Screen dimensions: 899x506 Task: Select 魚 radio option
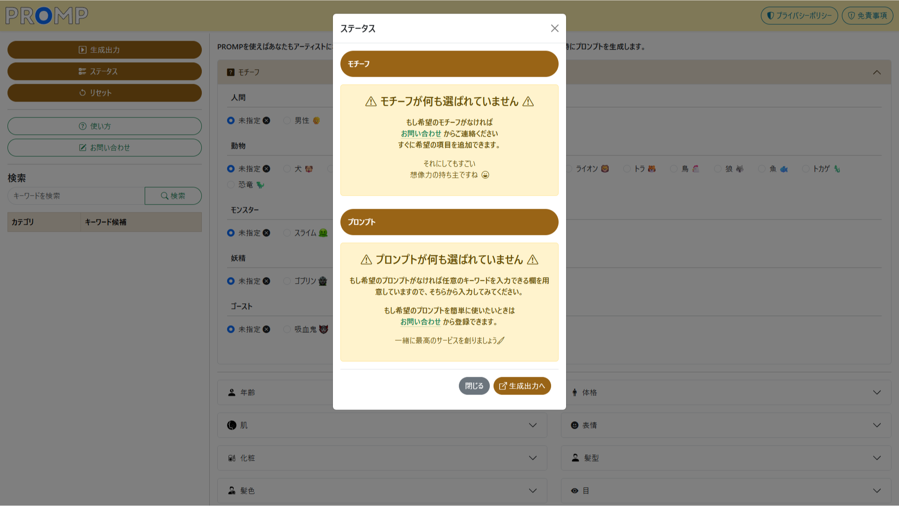[x=762, y=169]
